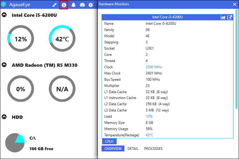Collapse the Intel Core i5-6200U section
The image size is (239, 159).
pyautogui.click(x=4, y=15)
